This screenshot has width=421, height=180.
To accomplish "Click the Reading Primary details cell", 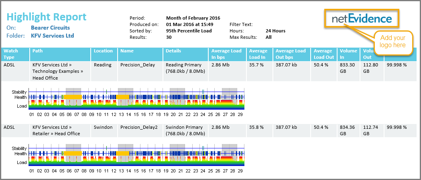I will point(185,71).
